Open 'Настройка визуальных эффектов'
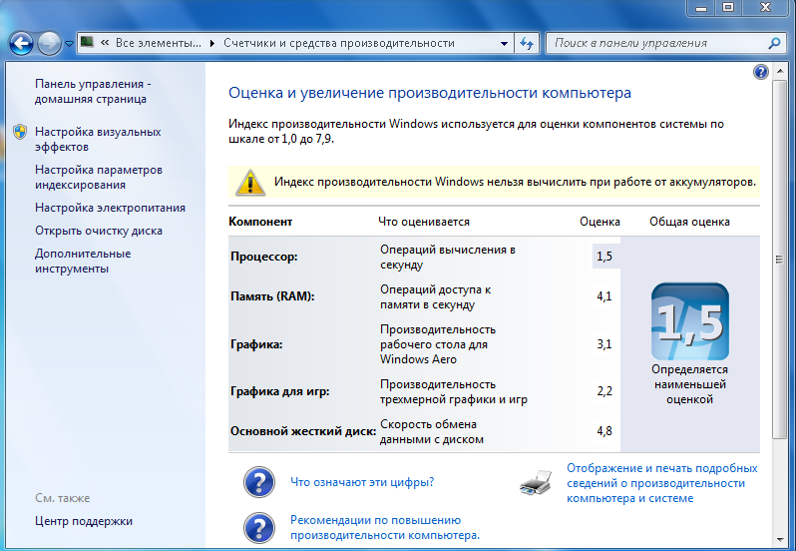This screenshot has height=551, width=796. 98,139
